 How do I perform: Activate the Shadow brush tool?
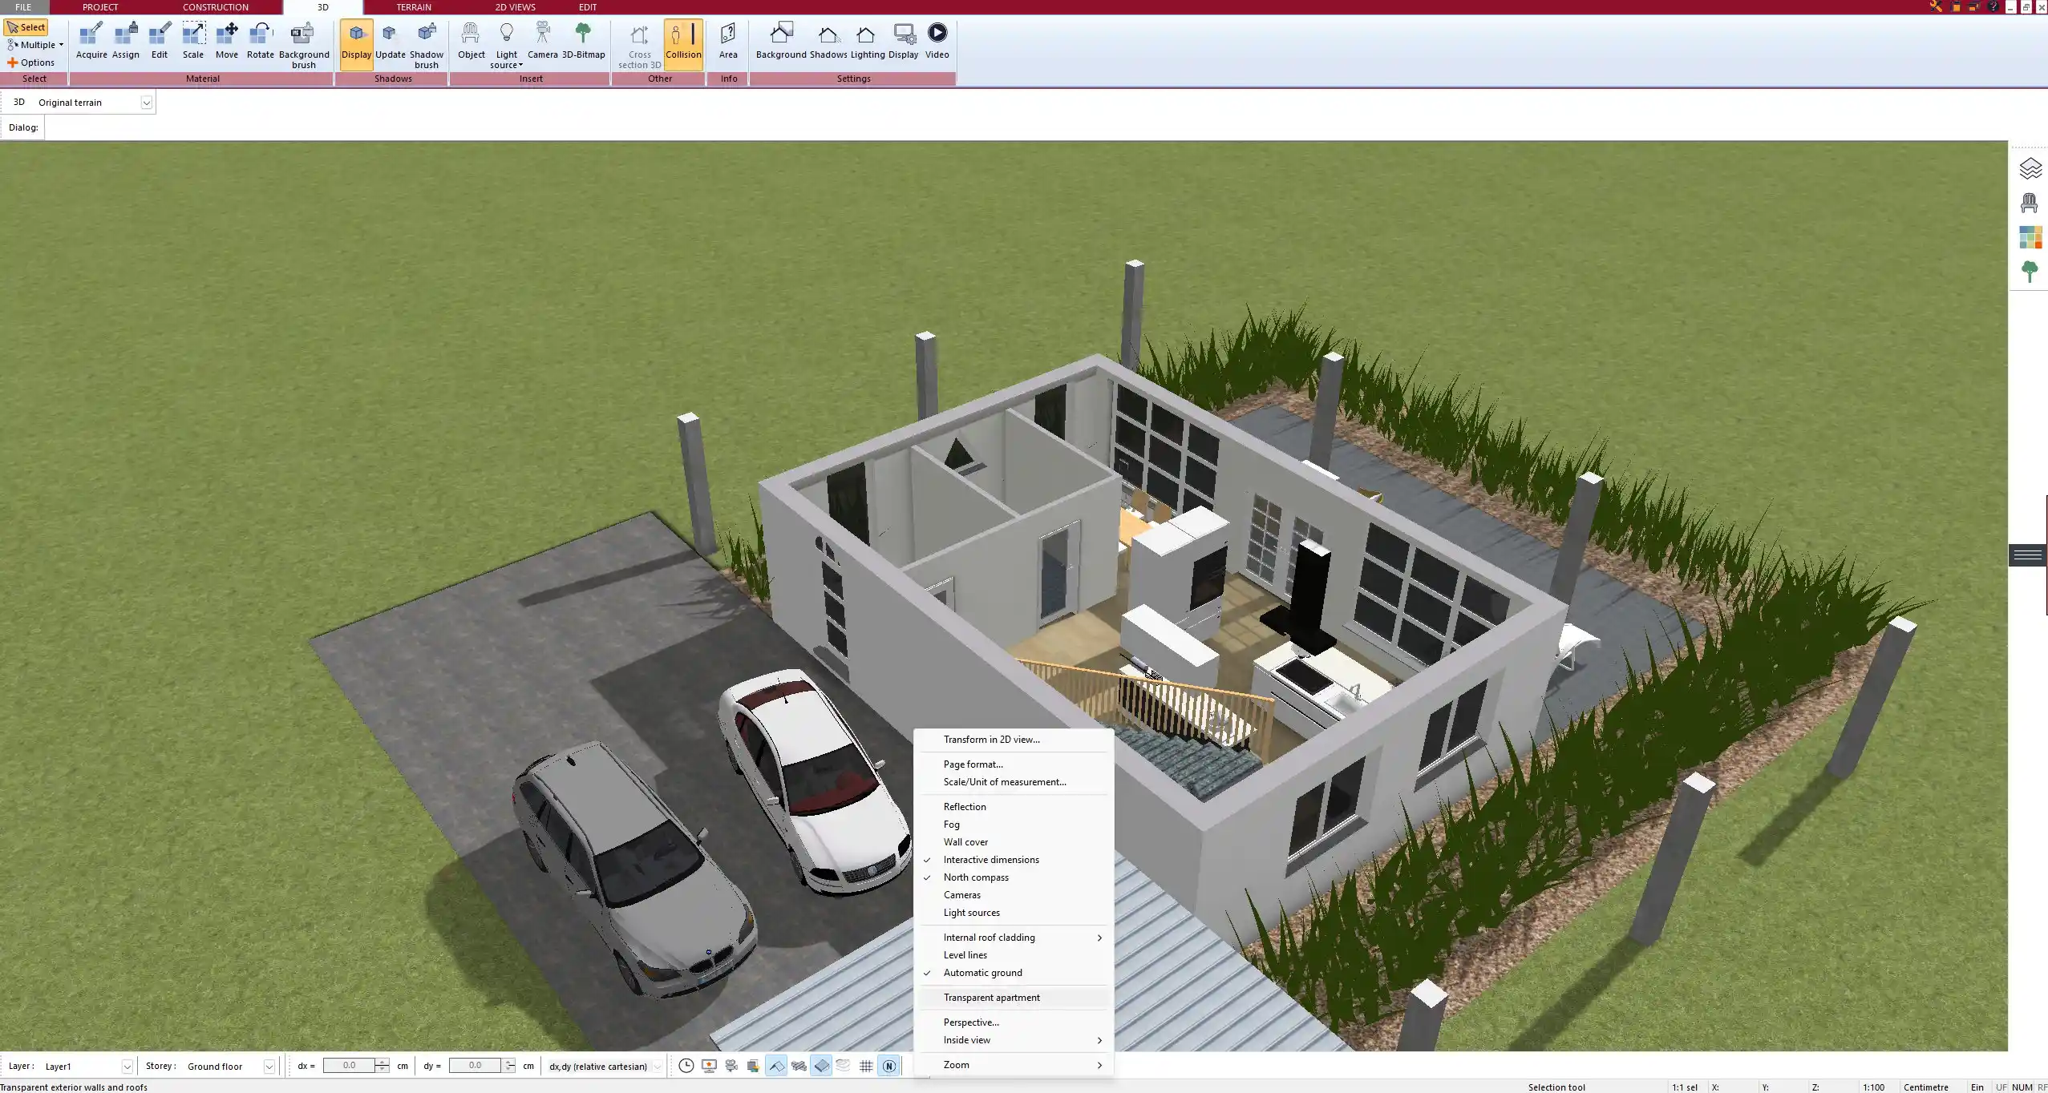point(425,40)
